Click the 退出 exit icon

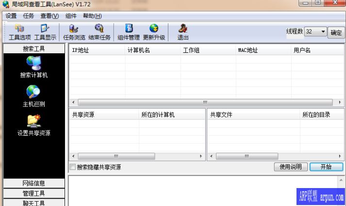183,32
